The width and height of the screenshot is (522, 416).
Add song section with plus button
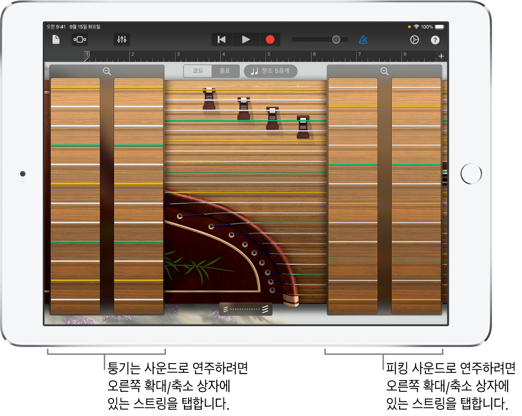click(x=441, y=56)
